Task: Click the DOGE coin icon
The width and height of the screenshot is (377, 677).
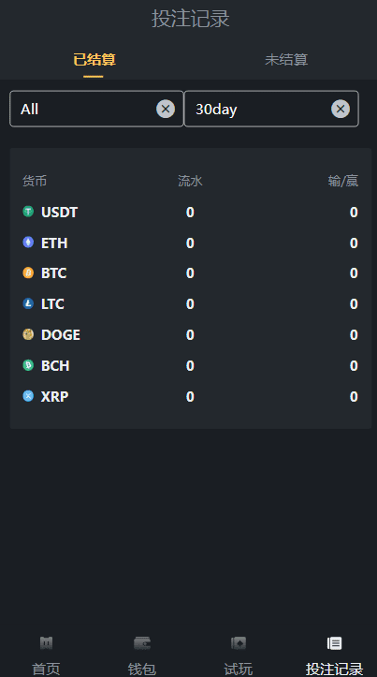Action: pyautogui.click(x=28, y=334)
